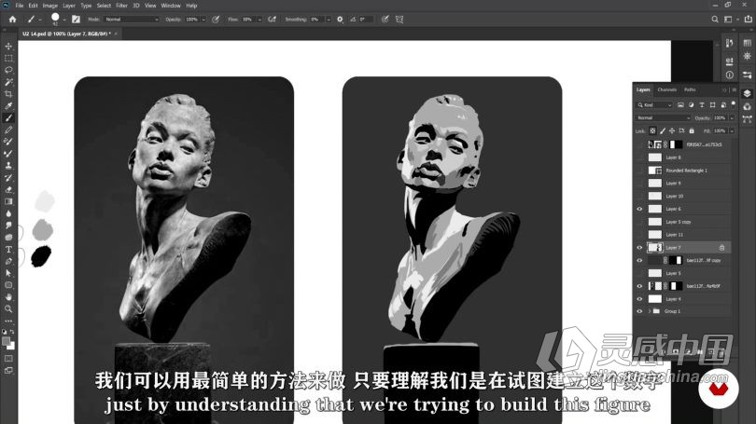Select the Pencil tool below Brush
Screen dimensions: 756x424
pyautogui.click(x=8, y=130)
